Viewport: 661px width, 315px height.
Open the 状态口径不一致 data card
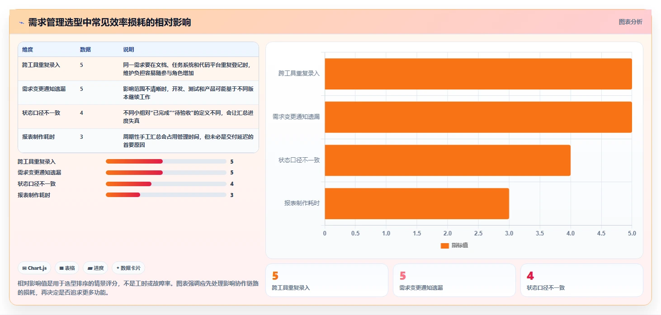(x=582, y=280)
